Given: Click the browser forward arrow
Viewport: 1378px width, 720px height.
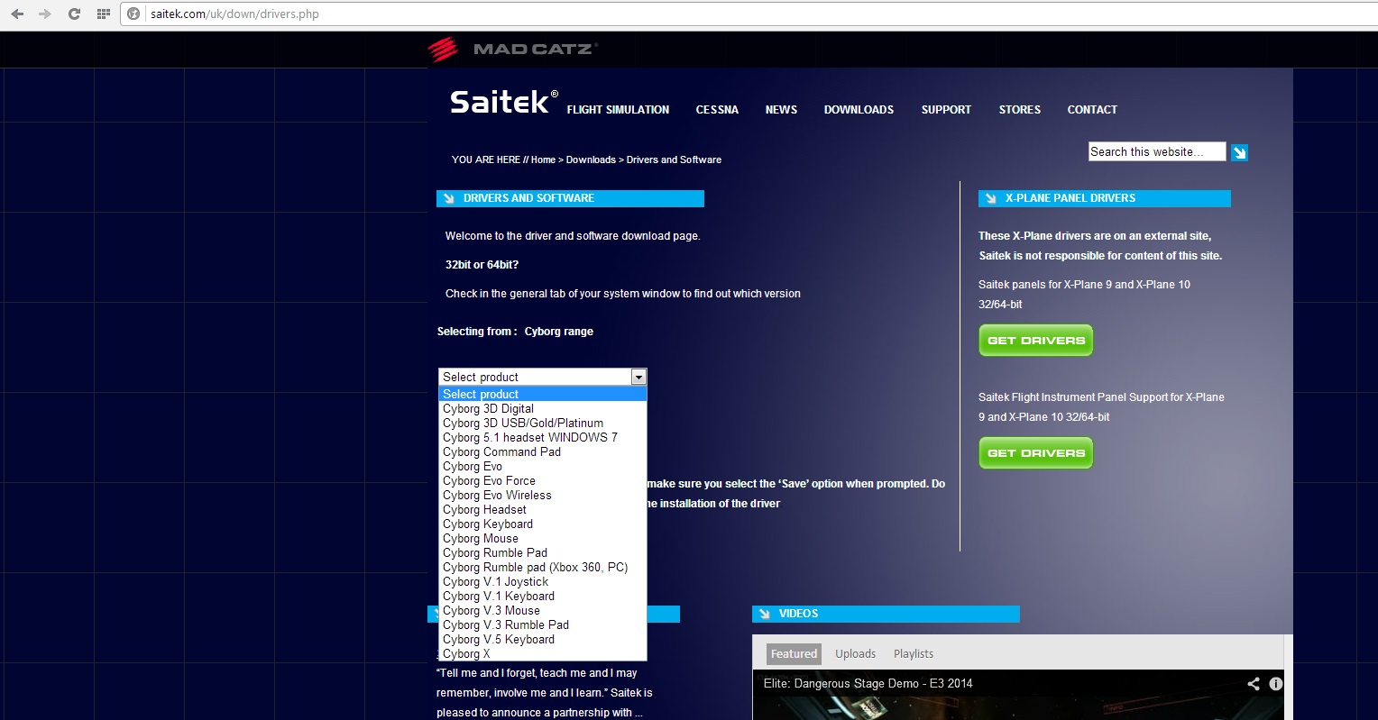Looking at the screenshot, I should coord(45,14).
